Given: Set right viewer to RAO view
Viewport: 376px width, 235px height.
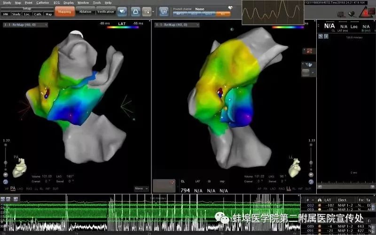Looking at the screenshot, I should 282,189.
